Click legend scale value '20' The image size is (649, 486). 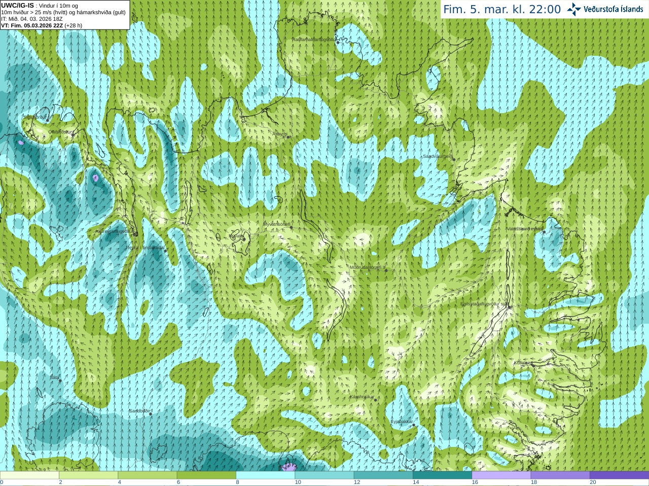[593, 482]
